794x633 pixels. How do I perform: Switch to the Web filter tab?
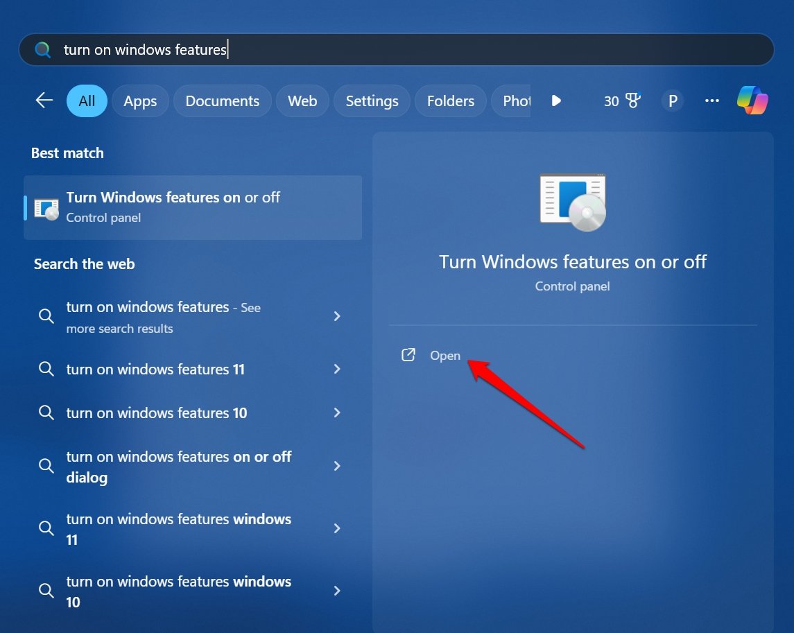(x=302, y=101)
